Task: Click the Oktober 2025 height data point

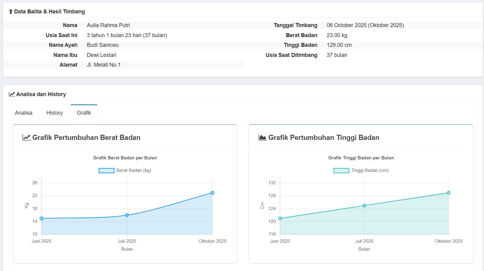Action: [x=449, y=193]
